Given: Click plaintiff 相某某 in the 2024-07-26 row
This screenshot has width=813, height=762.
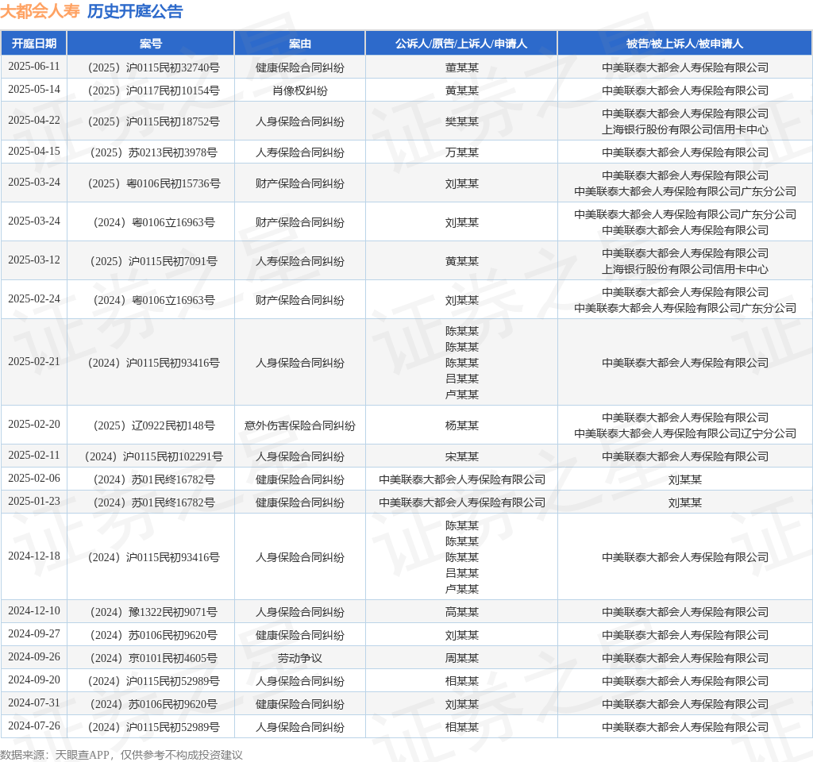Looking at the screenshot, I should pyautogui.click(x=461, y=727).
